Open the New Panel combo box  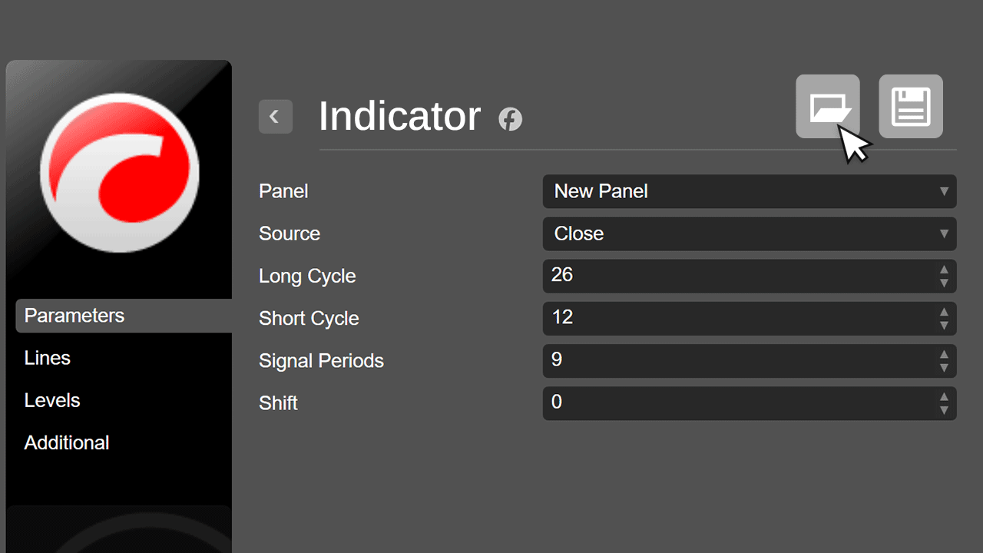(x=750, y=191)
